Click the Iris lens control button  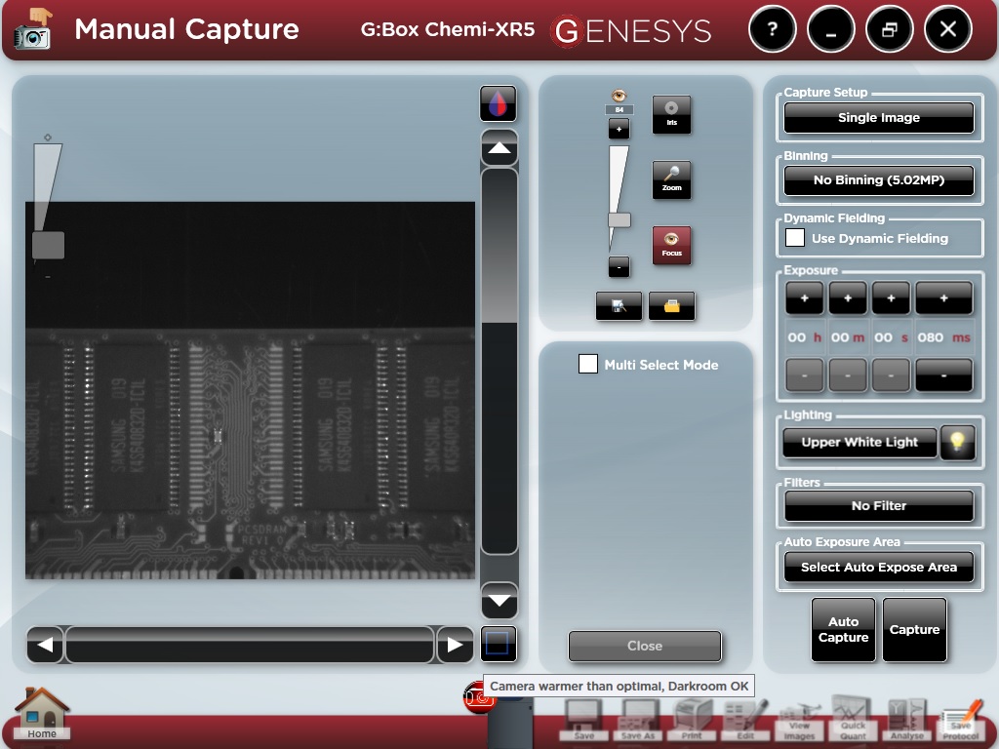[x=671, y=114]
